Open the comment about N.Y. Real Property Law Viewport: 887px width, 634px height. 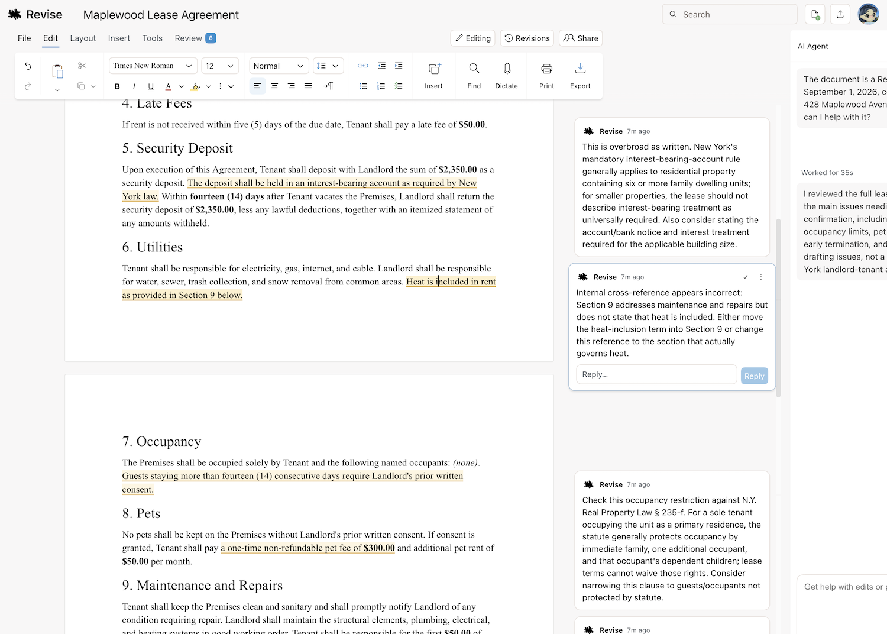672,541
